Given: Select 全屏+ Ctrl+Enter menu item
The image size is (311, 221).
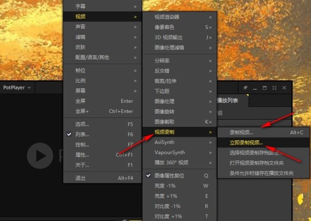Looking at the screenshot, I should (x=102, y=111).
